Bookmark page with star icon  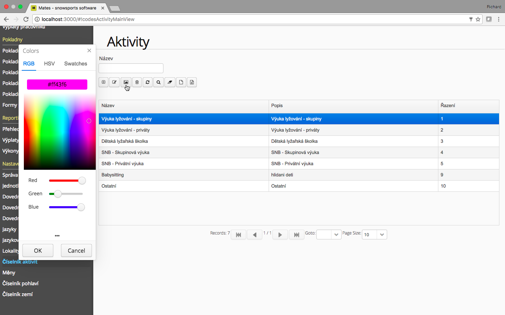tap(478, 19)
